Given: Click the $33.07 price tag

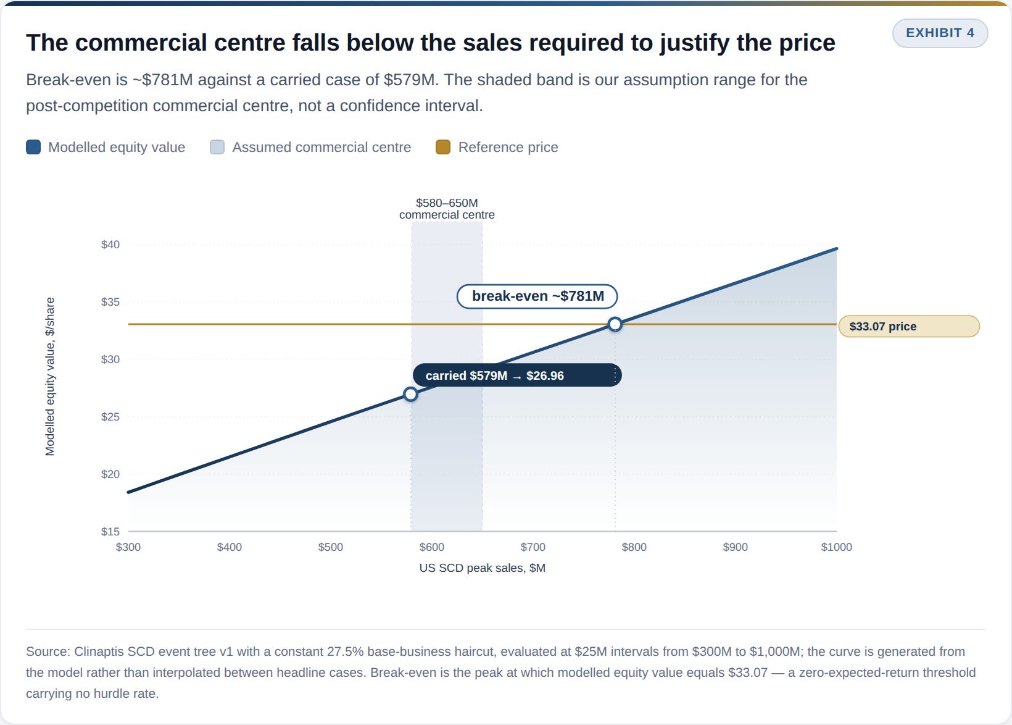Looking at the screenshot, I should coord(909,327).
